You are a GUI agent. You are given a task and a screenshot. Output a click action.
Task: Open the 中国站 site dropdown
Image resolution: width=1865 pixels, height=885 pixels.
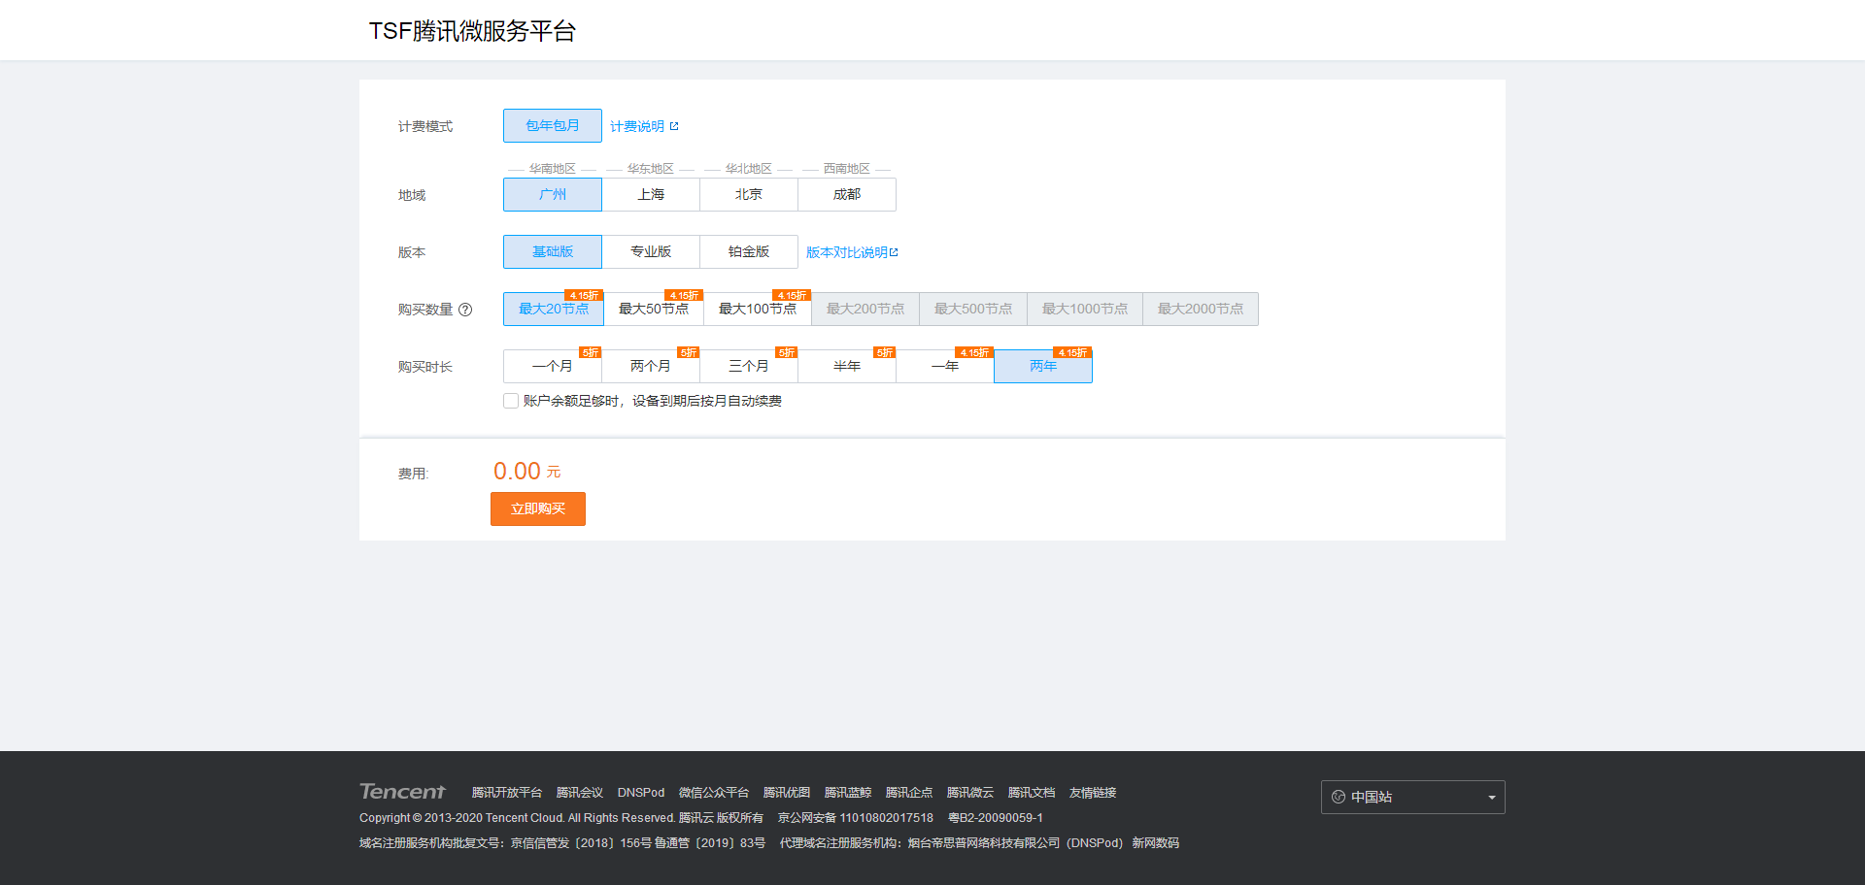click(x=1412, y=797)
